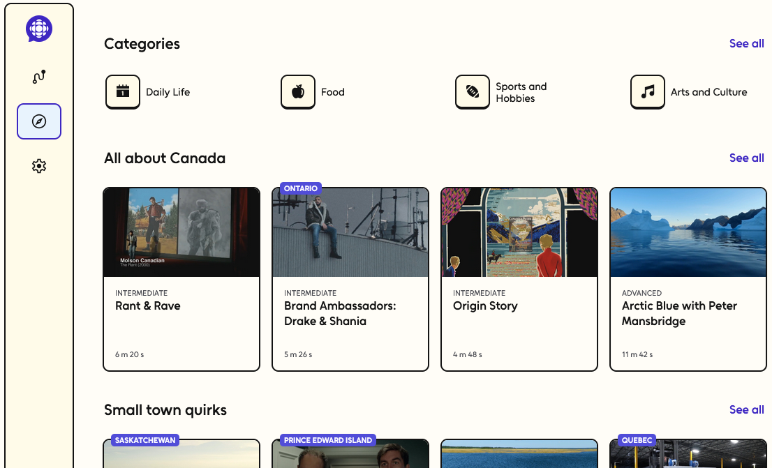Open the Daily Life category label

(168, 92)
